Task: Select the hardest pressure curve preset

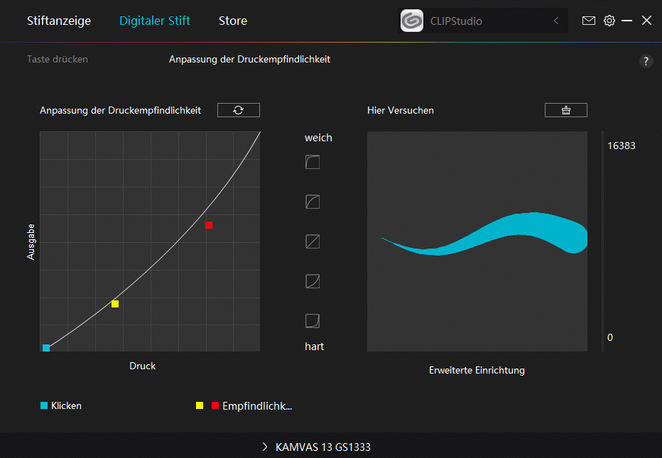Action: [313, 321]
